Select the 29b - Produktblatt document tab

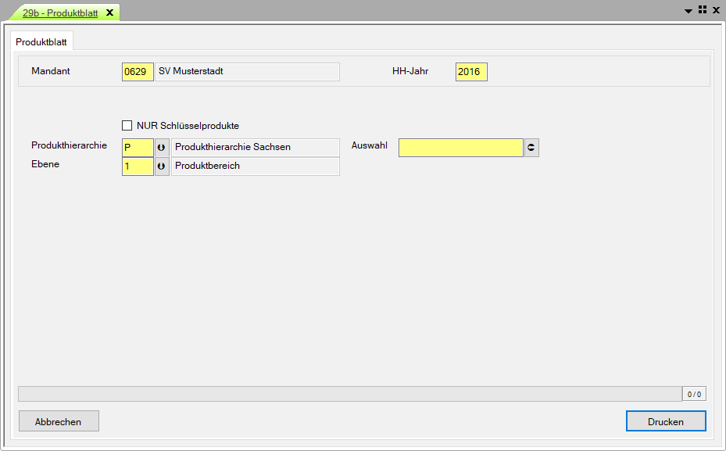tap(59, 13)
